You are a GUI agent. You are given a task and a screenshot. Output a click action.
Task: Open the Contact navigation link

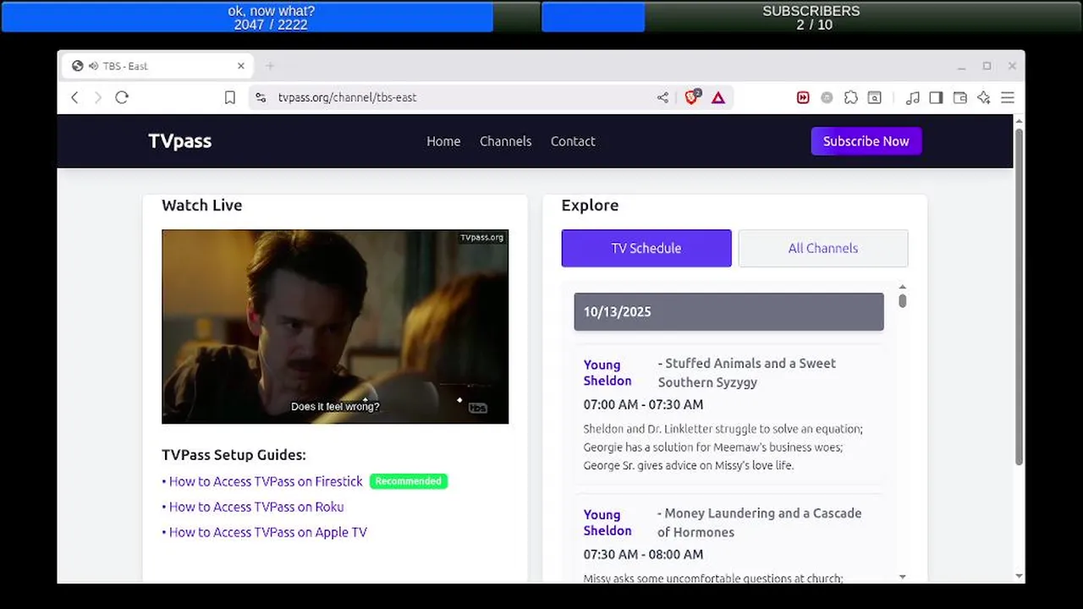pos(573,141)
